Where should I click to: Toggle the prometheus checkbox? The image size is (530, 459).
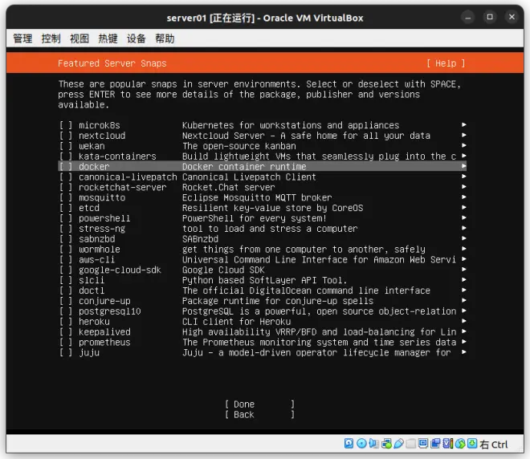click(x=66, y=343)
